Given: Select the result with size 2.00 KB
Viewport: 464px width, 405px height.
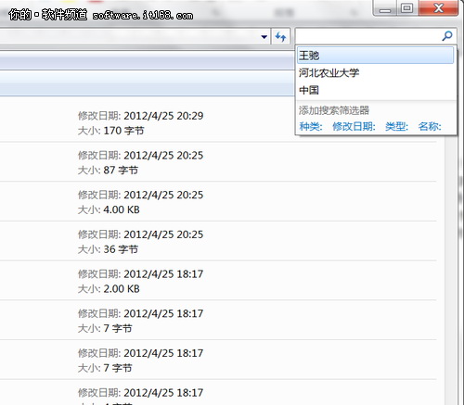Looking at the screenshot, I should [218, 281].
